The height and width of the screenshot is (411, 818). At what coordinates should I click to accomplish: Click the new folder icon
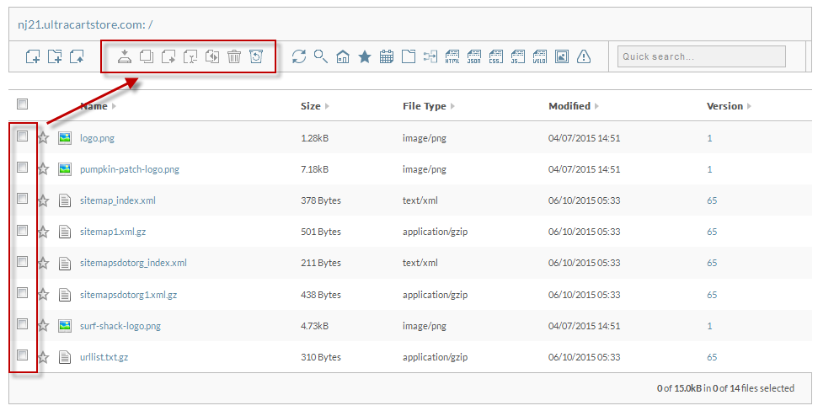(55, 56)
